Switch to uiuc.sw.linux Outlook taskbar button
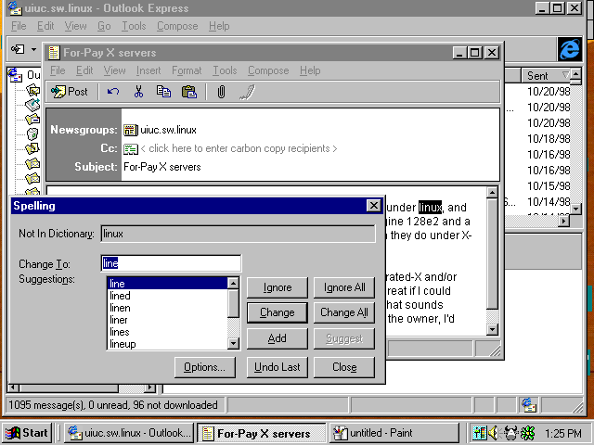Screen dimensions: 594x445 click(x=129, y=433)
